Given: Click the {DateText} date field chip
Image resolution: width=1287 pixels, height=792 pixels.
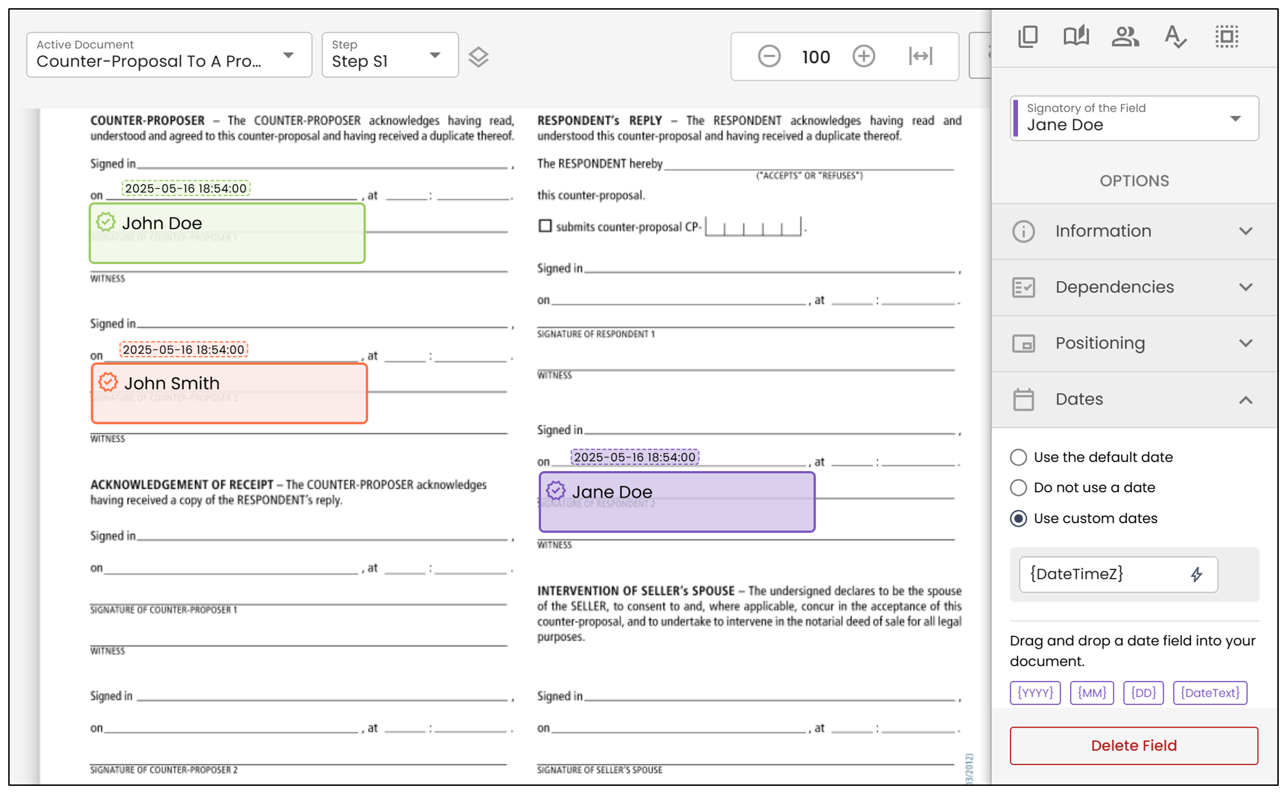Looking at the screenshot, I should pyautogui.click(x=1210, y=693).
